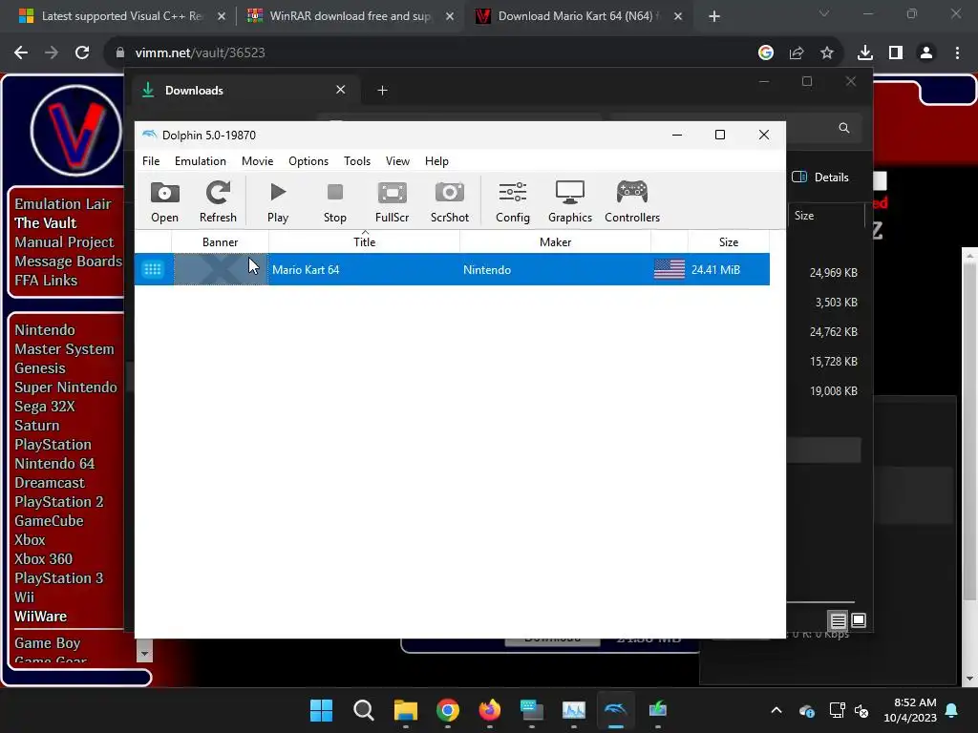Image resolution: width=978 pixels, height=733 pixels.
Task: Open the Emulation menu
Action: pos(201,160)
